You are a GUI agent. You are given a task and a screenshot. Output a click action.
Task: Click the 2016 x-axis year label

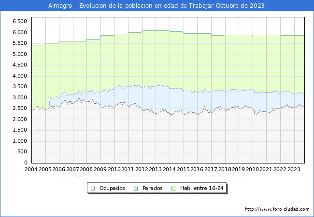(x=197, y=169)
